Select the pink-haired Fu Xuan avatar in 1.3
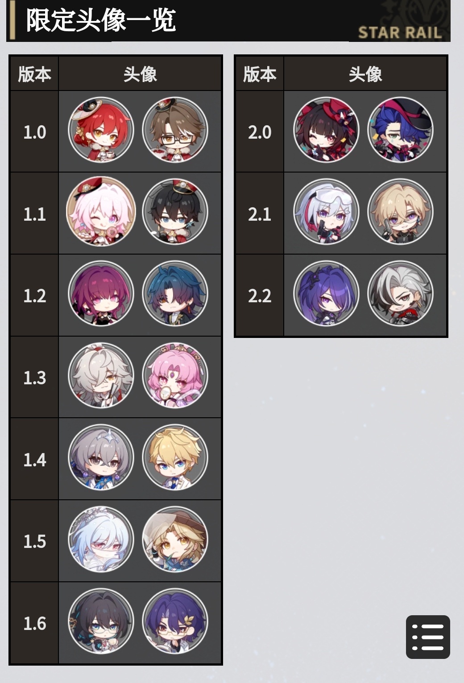 click(x=175, y=376)
